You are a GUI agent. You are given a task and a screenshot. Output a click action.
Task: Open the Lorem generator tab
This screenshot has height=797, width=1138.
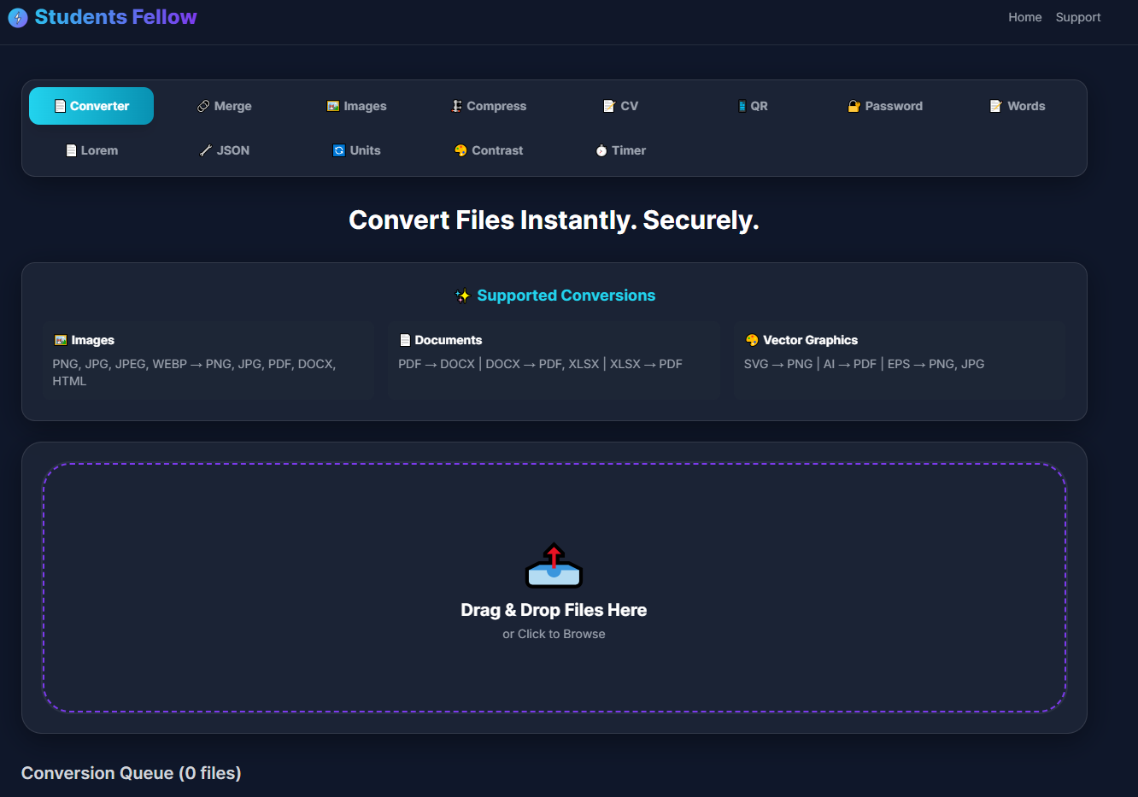(x=91, y=150)
